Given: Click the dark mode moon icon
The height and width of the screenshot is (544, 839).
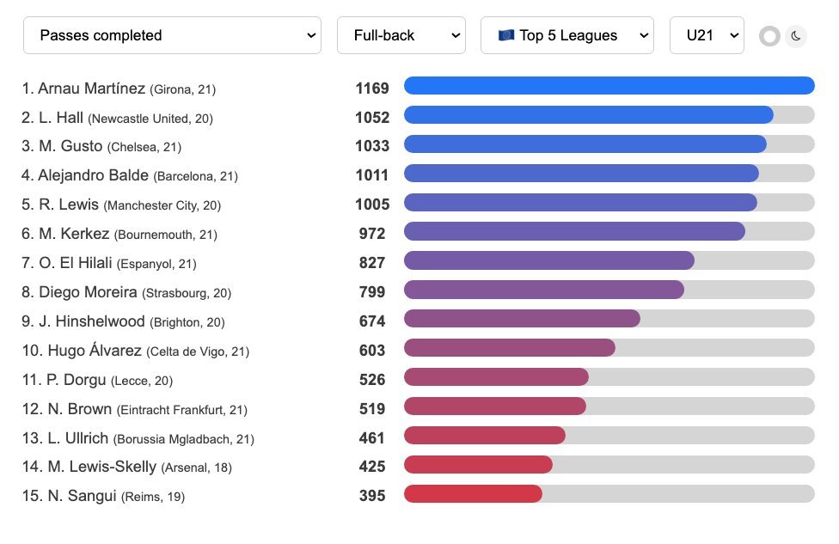Looking at the screenshot, I should (797, 36).
